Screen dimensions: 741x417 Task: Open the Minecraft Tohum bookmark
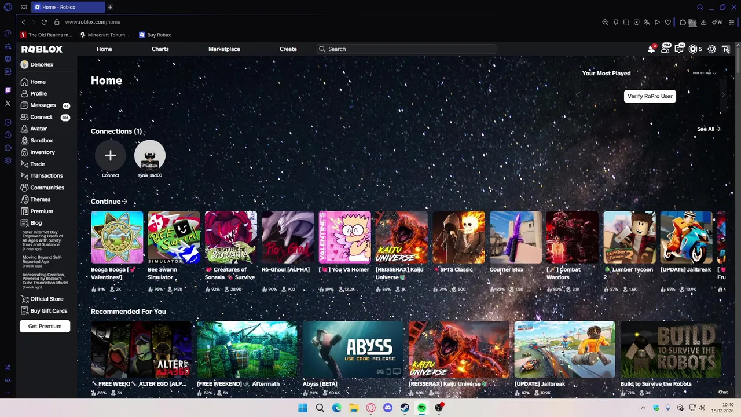[x=104, y=35]
